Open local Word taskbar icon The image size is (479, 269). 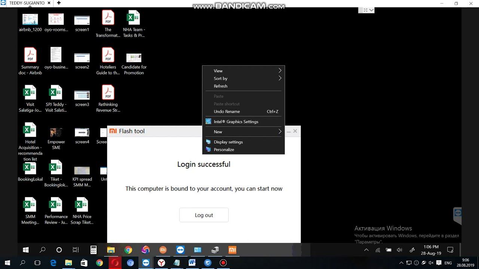tap(192, 263)
